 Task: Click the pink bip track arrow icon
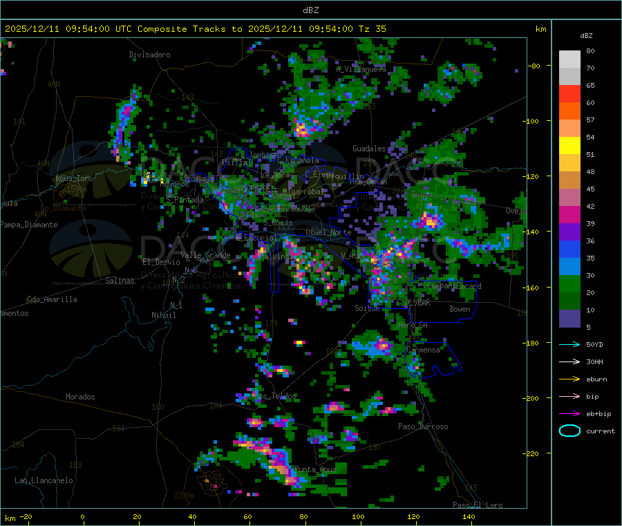(569, 396)
